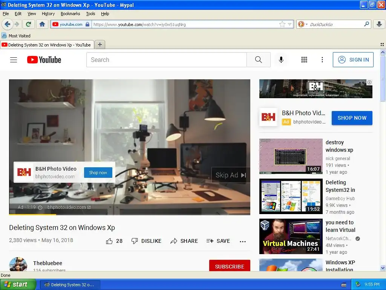Click the YouTube logo
The image size is (386, 290).
(44, 60)
